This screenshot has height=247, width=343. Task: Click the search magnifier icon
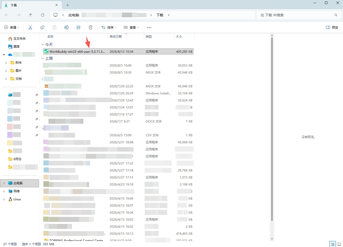pyautogui.click(x=336, y=15)
